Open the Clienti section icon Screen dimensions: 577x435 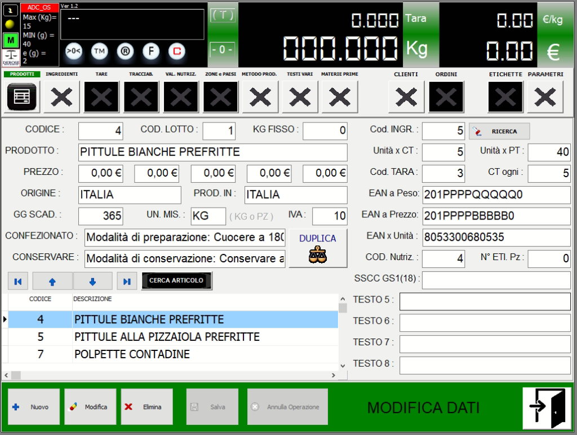pos(406,97)
